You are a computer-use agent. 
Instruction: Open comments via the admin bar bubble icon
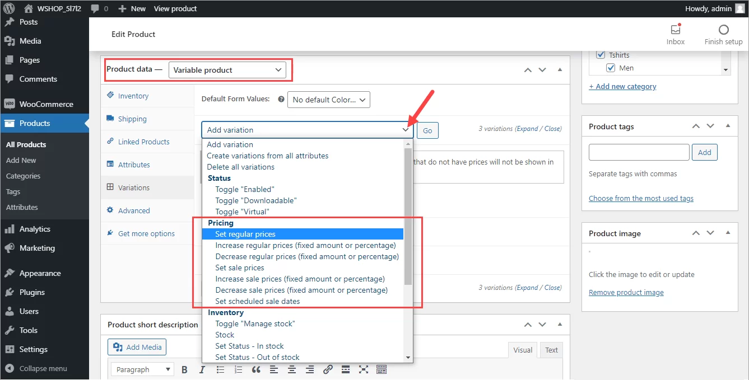click(x=95, y=8)
